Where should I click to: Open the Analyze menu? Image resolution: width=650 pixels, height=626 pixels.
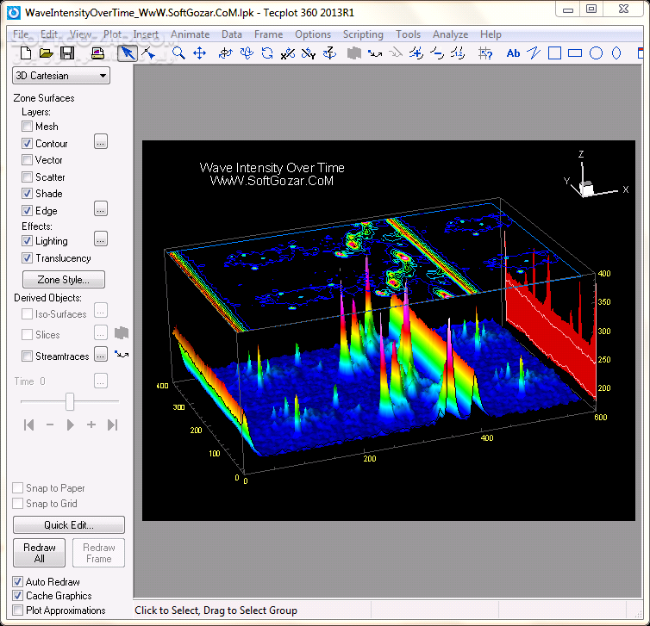(x=451, y=34)
